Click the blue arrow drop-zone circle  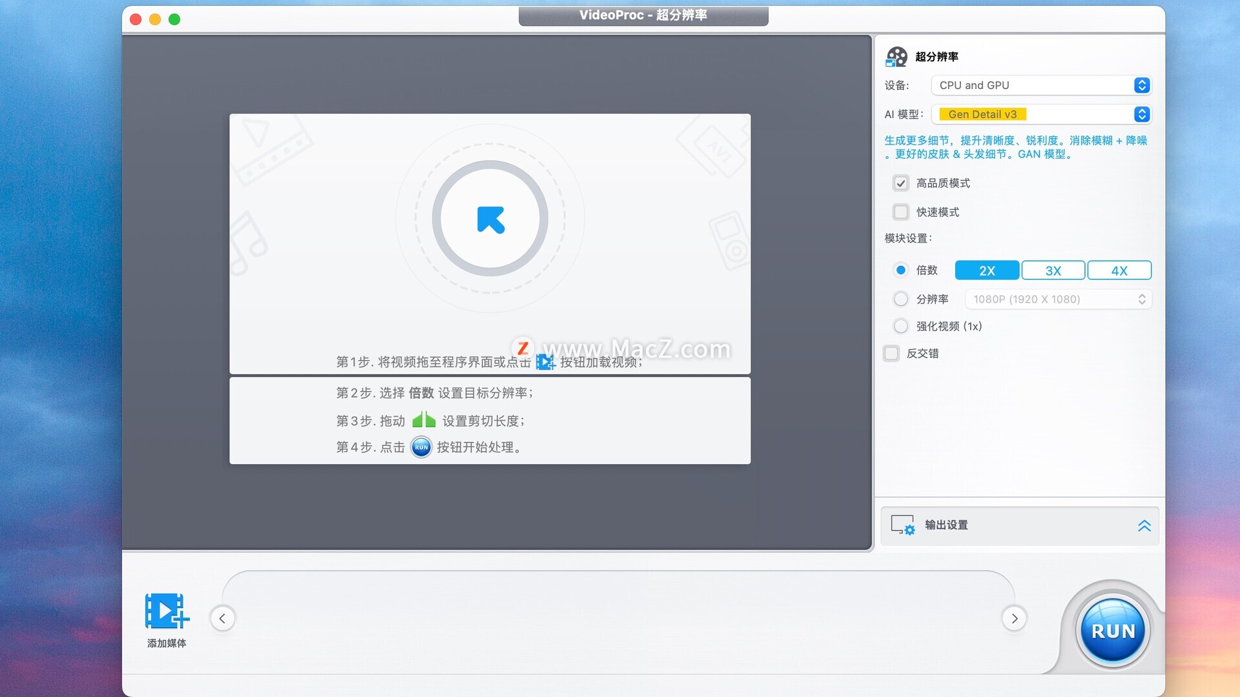coord(490,219)
